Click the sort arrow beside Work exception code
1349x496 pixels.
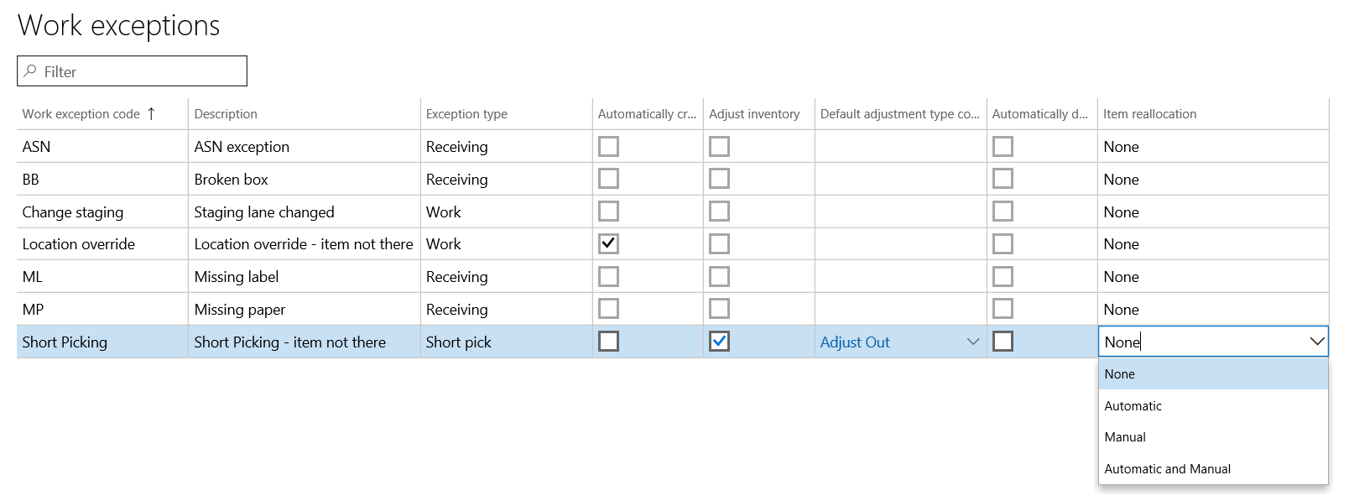click(151, 114)
